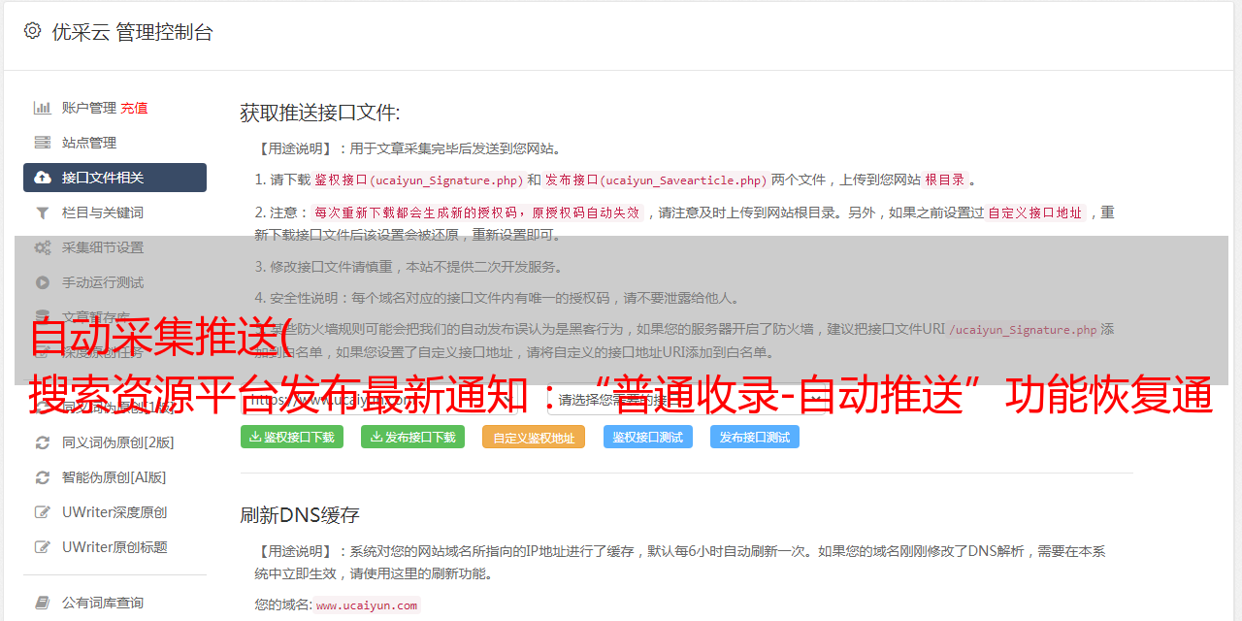
Task: Click the filter icon for 栏目与关键词
Action: click(x=43, y=212)
